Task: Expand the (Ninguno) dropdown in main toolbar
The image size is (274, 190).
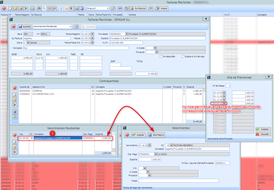Action: click(107, 8)
